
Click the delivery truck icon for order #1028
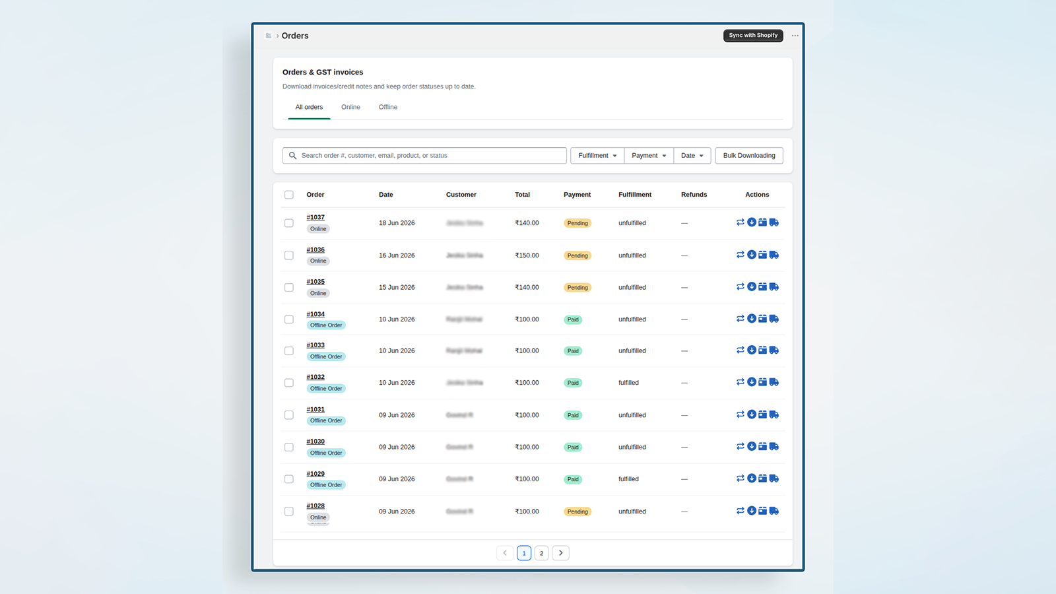point(774,511)
